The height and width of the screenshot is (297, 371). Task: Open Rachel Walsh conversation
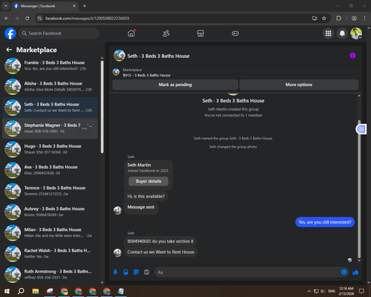tap(50, 254)
